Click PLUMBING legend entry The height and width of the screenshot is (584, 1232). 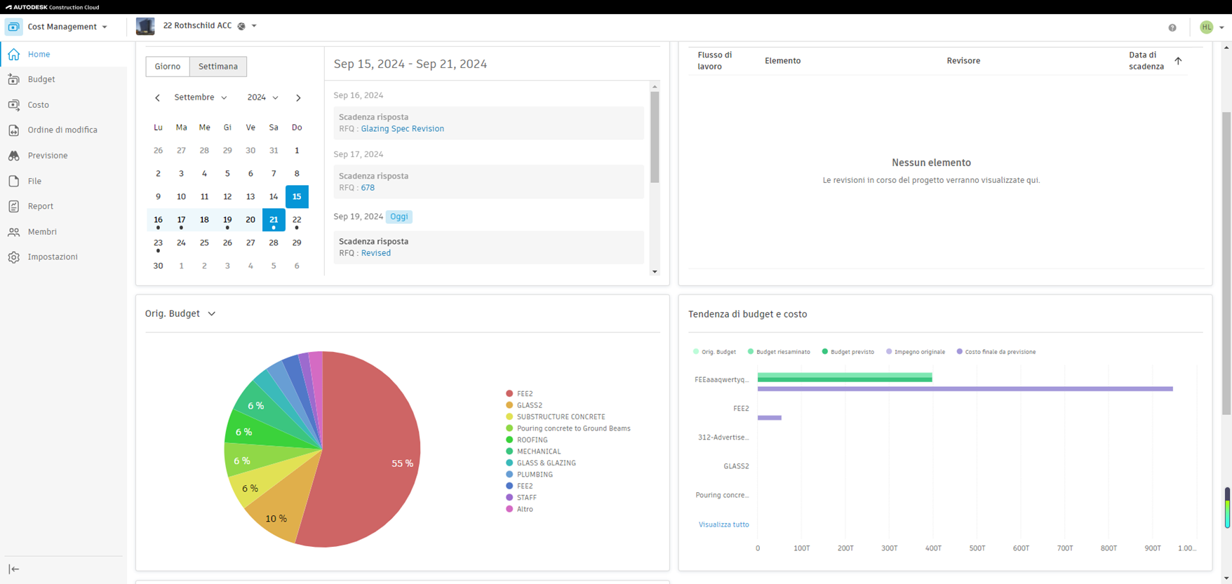tap(529, 475)
